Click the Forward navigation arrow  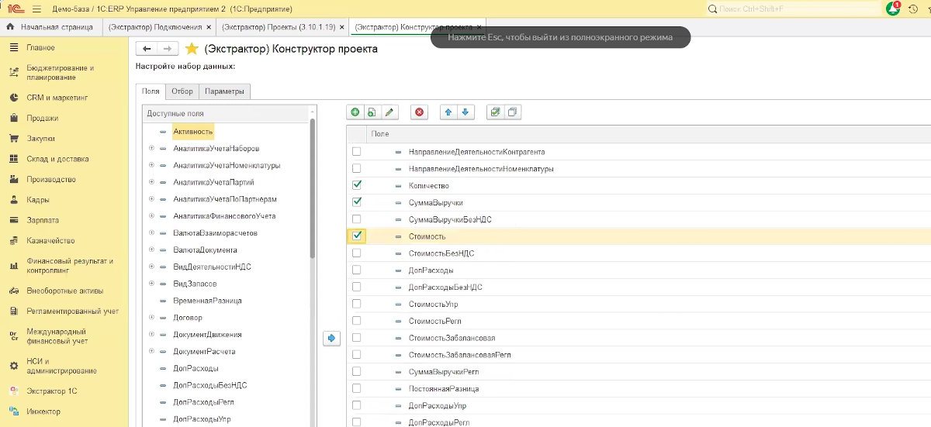(167, 49)
